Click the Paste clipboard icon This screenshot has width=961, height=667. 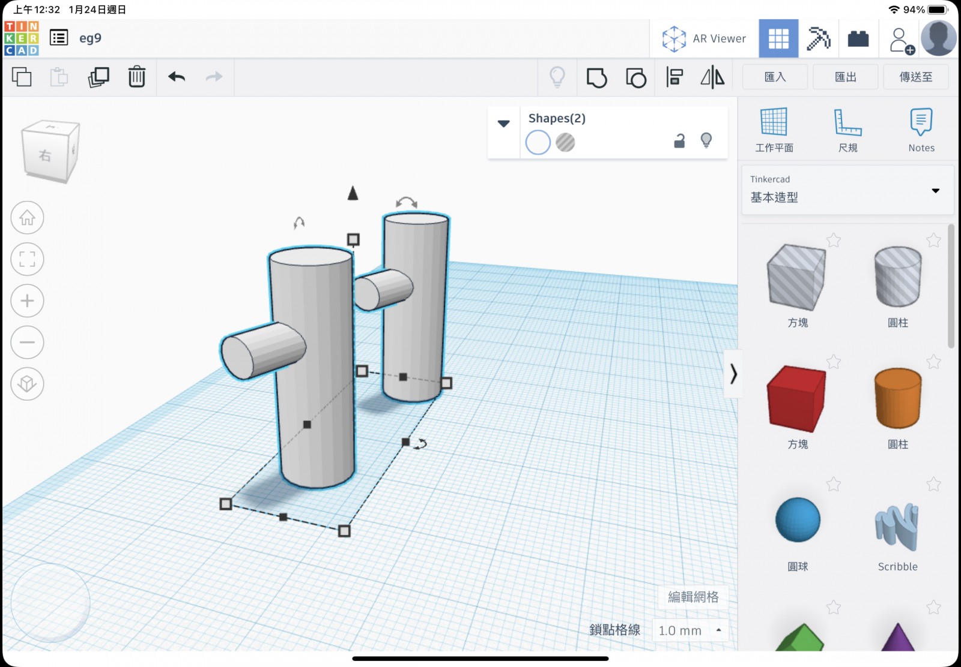[59, 77]
